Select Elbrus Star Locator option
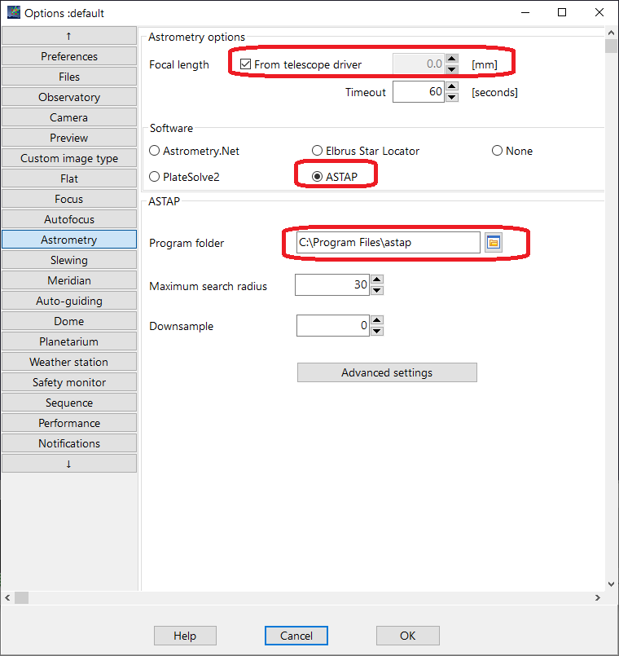 [318, 151]
